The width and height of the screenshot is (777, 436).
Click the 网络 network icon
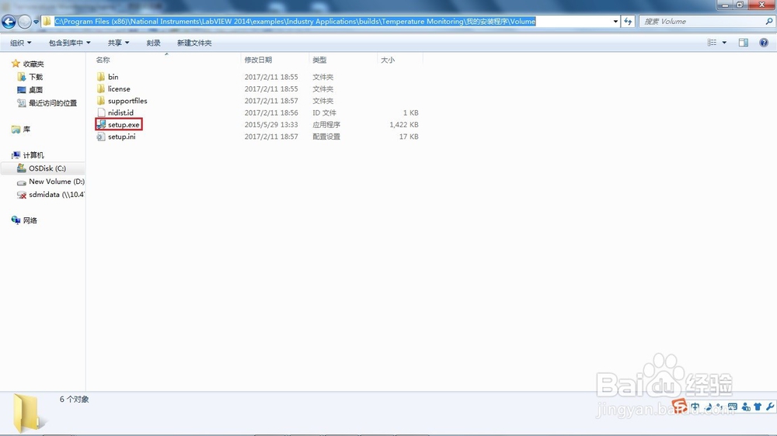tap(16, 220)
